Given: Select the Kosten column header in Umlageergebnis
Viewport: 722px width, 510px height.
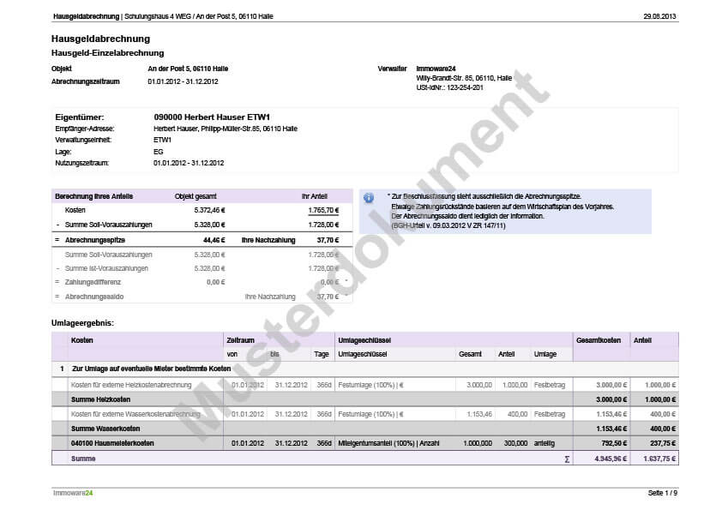Looking at the screenshot, I should [82, 340].
